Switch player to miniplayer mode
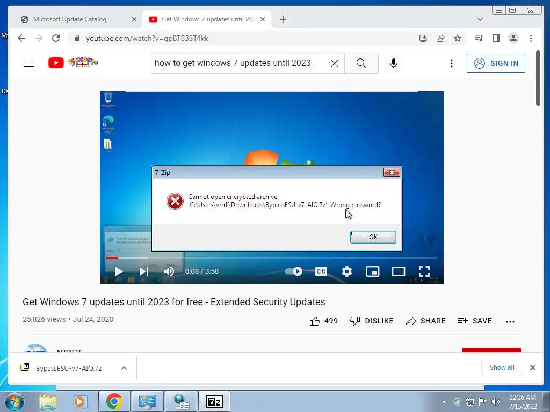The height and width of the screenshot is (412, 550). click(x=373, y=271)
